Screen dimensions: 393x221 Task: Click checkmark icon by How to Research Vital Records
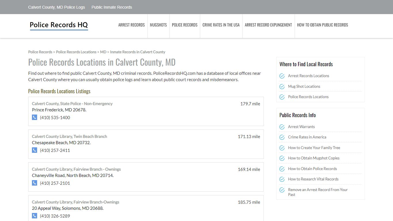(x=282, y=179)
